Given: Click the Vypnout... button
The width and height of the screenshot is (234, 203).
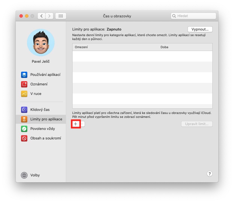Looking at the screenshot, I should pyautogui.click(x=200, y=29).
